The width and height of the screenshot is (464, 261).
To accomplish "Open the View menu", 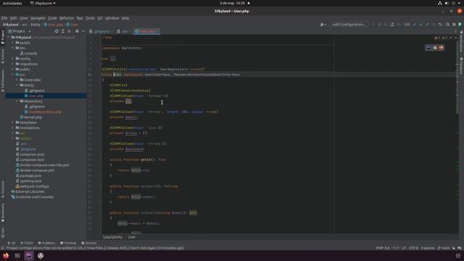I will click(24, 18).
